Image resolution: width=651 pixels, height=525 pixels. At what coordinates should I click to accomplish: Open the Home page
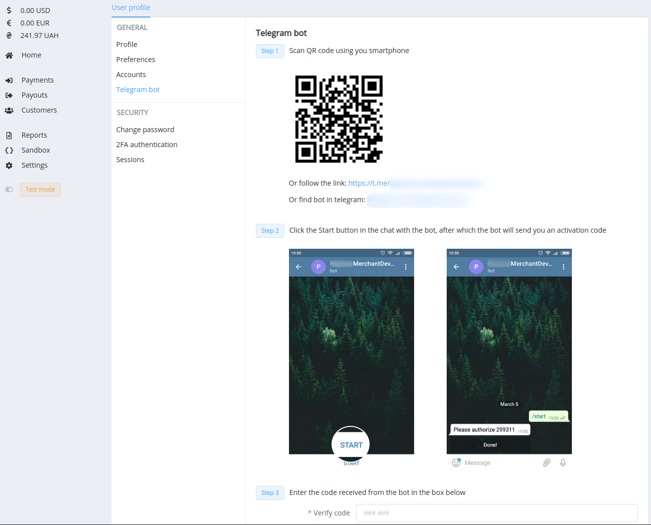[32, 55]
